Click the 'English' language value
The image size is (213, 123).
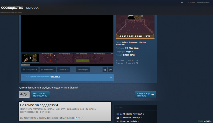[x=129, y=52]
